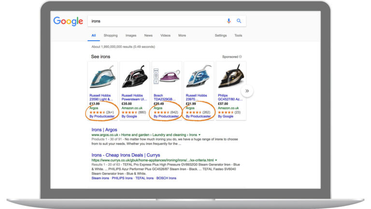
Task: Open the PHILIPS Irons sitelink
Action: click(x=122, y=178)
